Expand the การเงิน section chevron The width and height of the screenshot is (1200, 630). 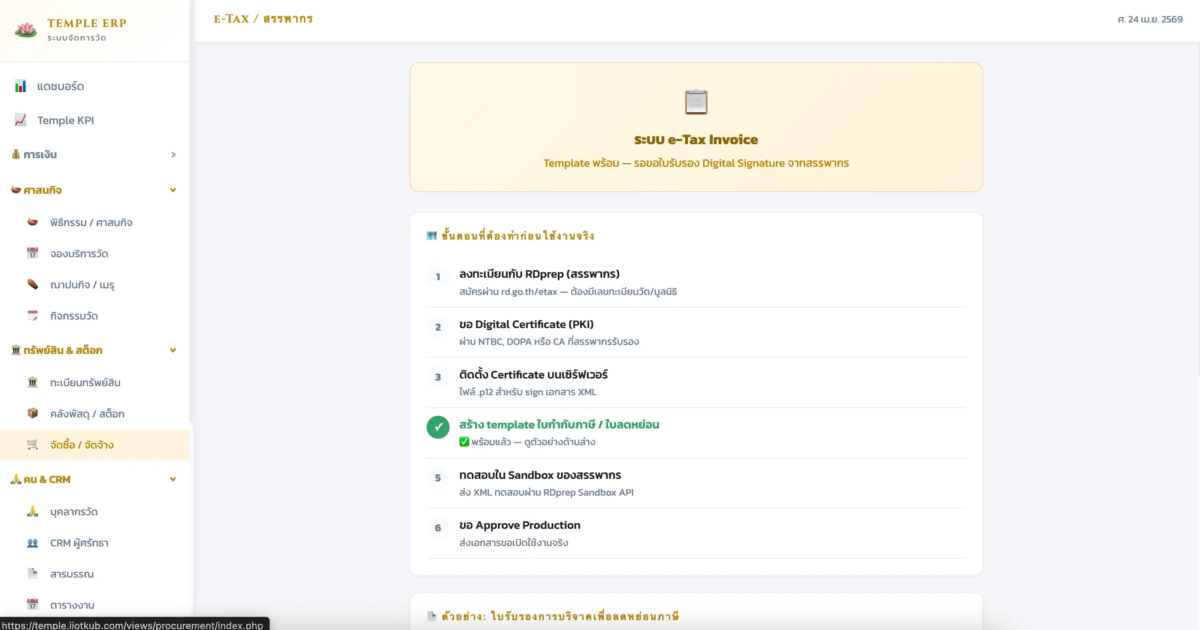click(x=173, y=154)
